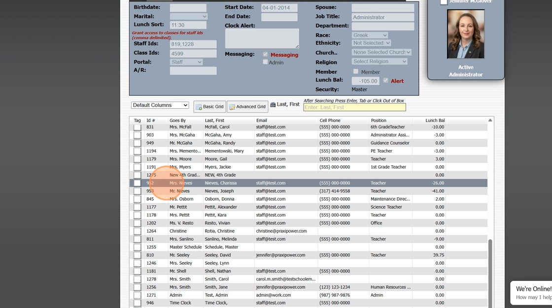The height and width of the screenshot is (308, 552).
Task: Click the Staff Ids field
Action: pos(193,44)
